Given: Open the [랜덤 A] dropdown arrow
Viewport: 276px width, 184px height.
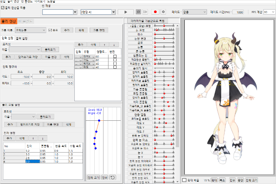Looking at the screenshot, I should pos(113,12).
